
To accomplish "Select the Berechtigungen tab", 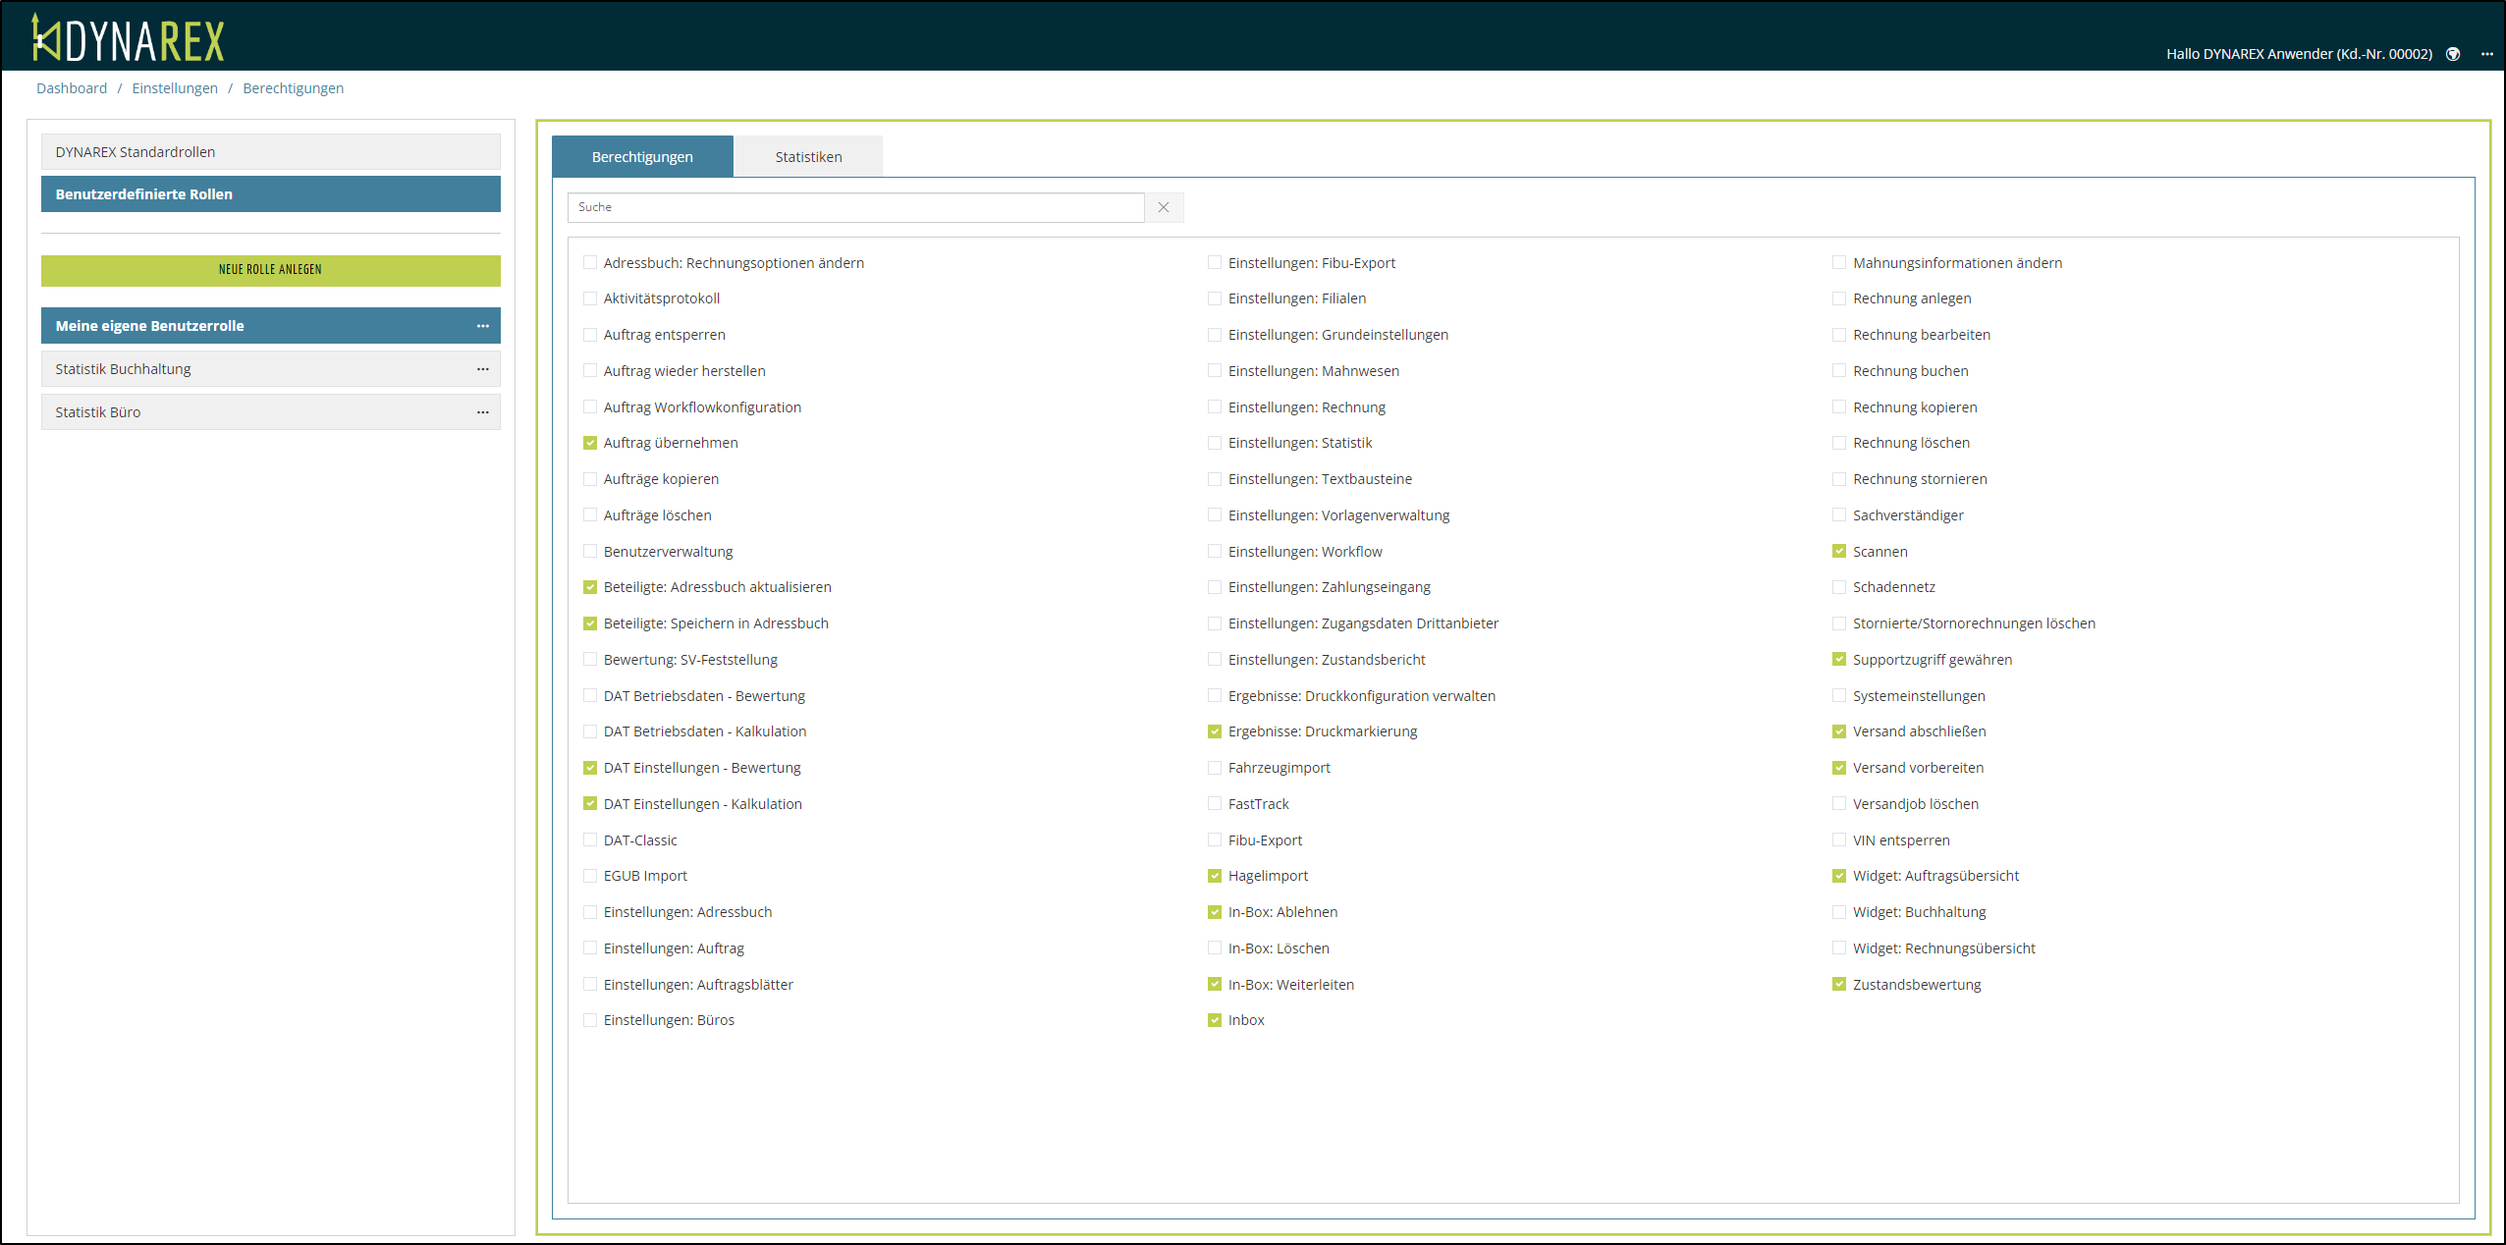I will [642, 157].
